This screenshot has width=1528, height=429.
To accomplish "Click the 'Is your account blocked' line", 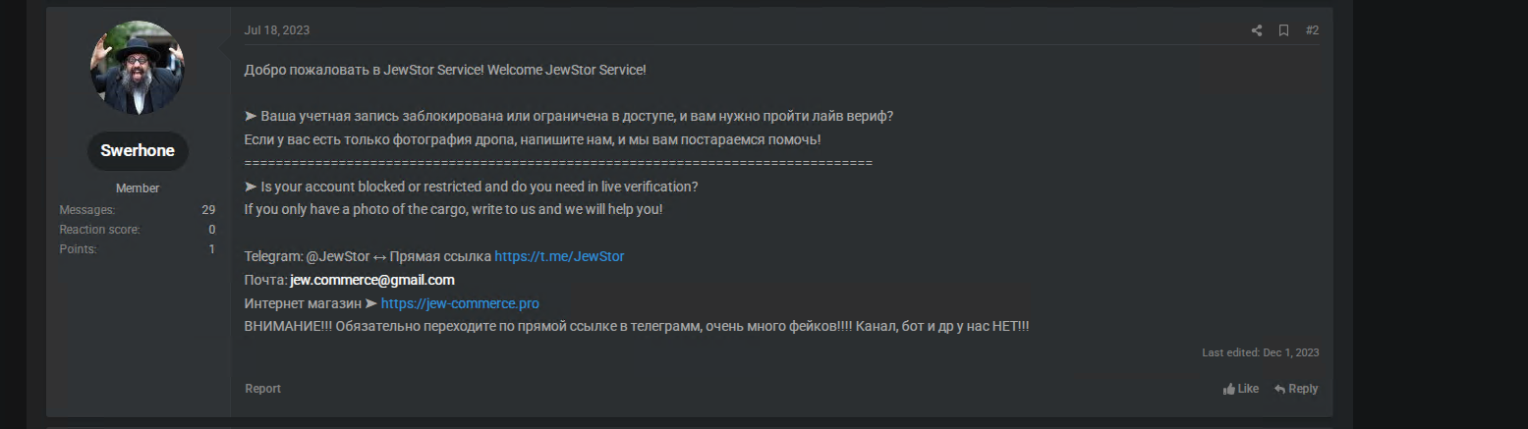I will (x=471, y=187).
